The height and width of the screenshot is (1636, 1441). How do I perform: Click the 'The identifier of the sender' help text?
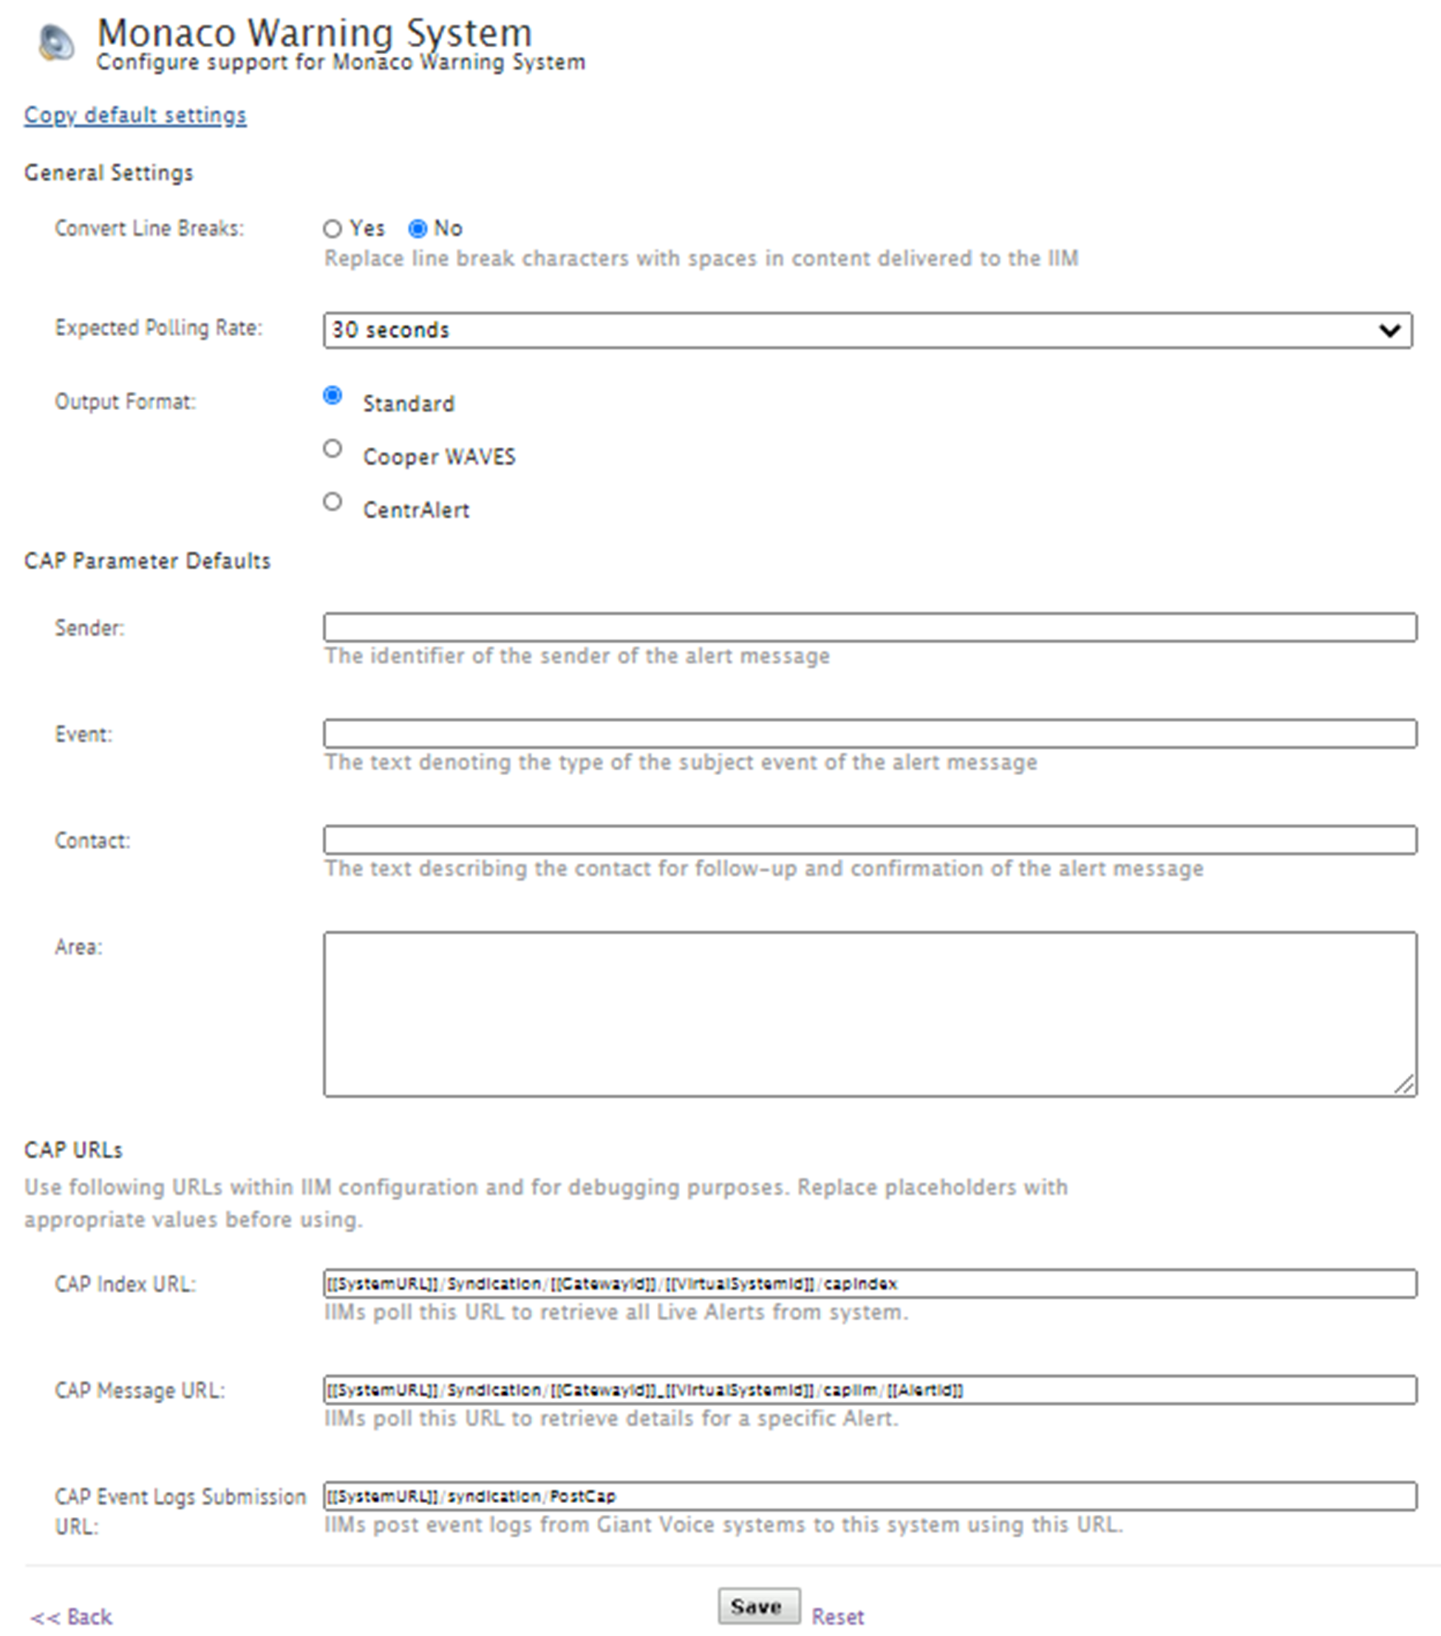click(x=577, y=656)
